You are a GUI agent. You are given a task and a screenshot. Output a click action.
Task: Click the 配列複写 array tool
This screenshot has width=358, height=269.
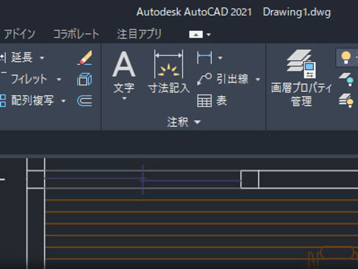point(27,101)
